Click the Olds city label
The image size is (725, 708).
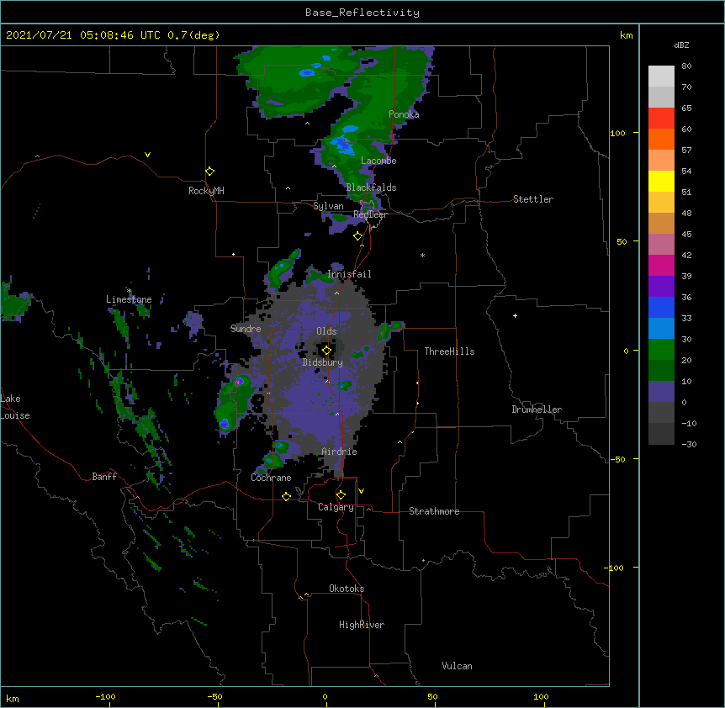point(326,331)
